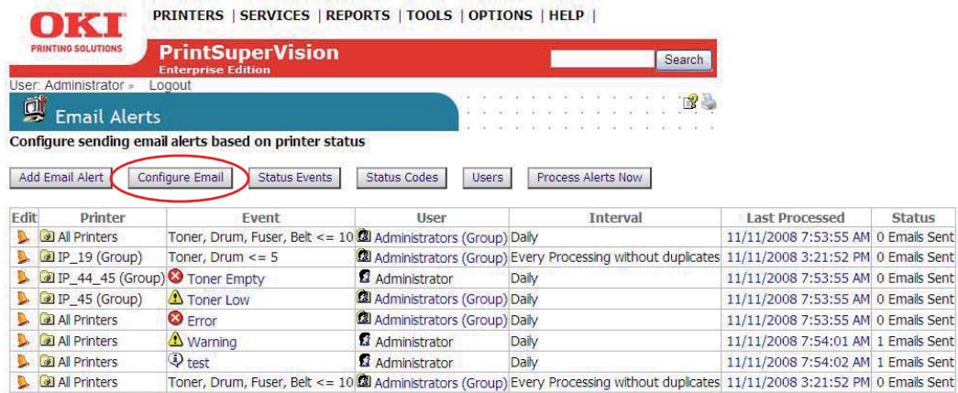Click the Status Events button

pyautogui.click(x=294, y=178)
